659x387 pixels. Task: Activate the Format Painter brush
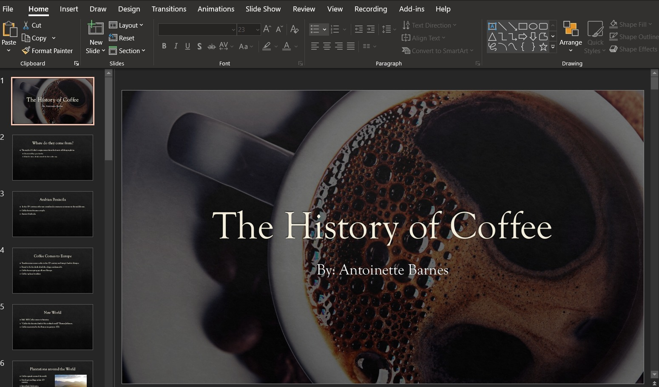[x=47, y=51]
